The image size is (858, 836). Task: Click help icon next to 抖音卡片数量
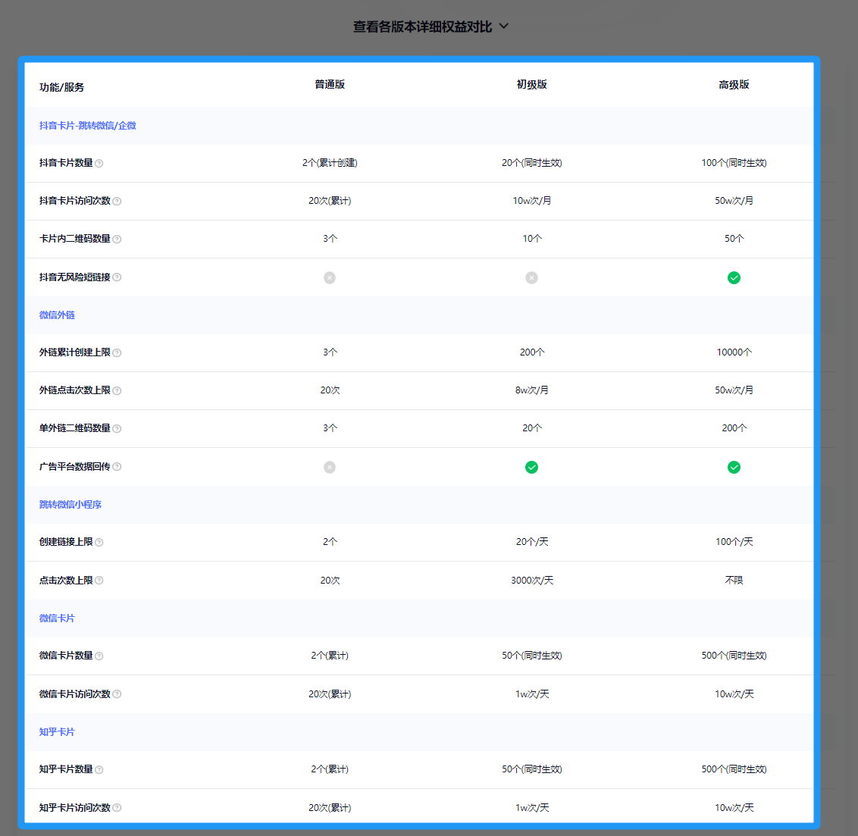point(99,164)
